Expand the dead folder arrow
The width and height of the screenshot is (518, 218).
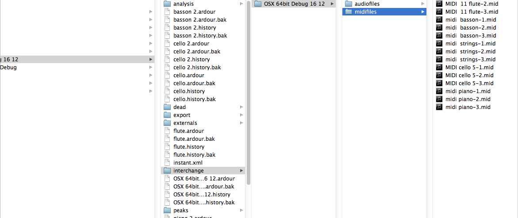(241, 107)
